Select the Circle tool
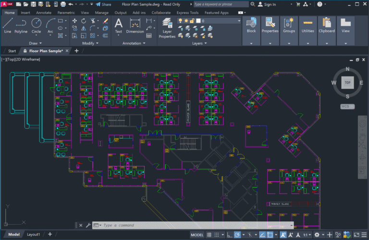Image resolution: width=369 pixels, height=240 pixels. point(36,26)
